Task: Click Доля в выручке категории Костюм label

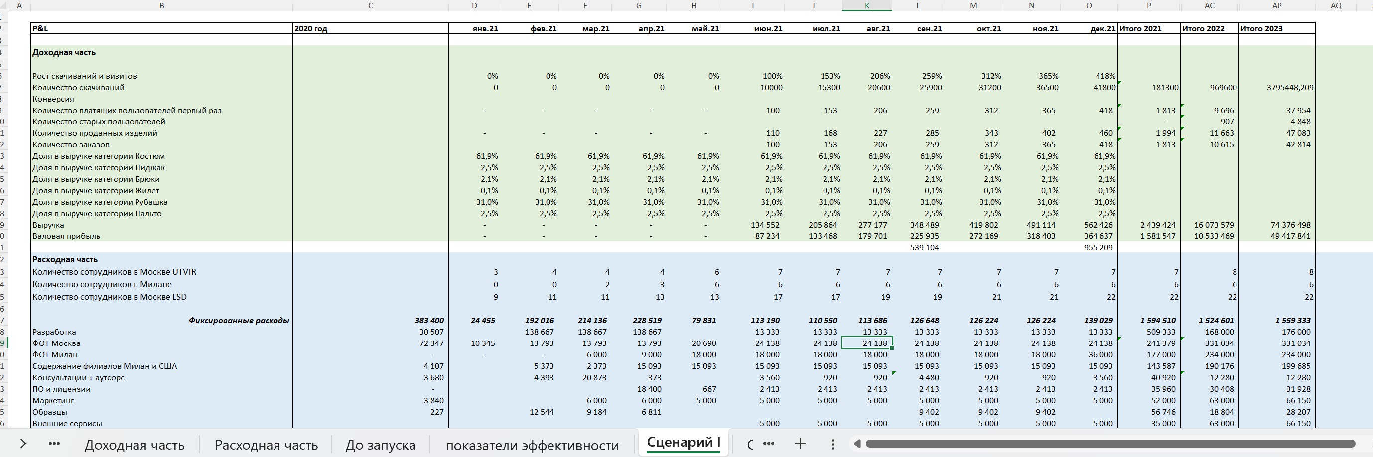Action: point(99,156)
